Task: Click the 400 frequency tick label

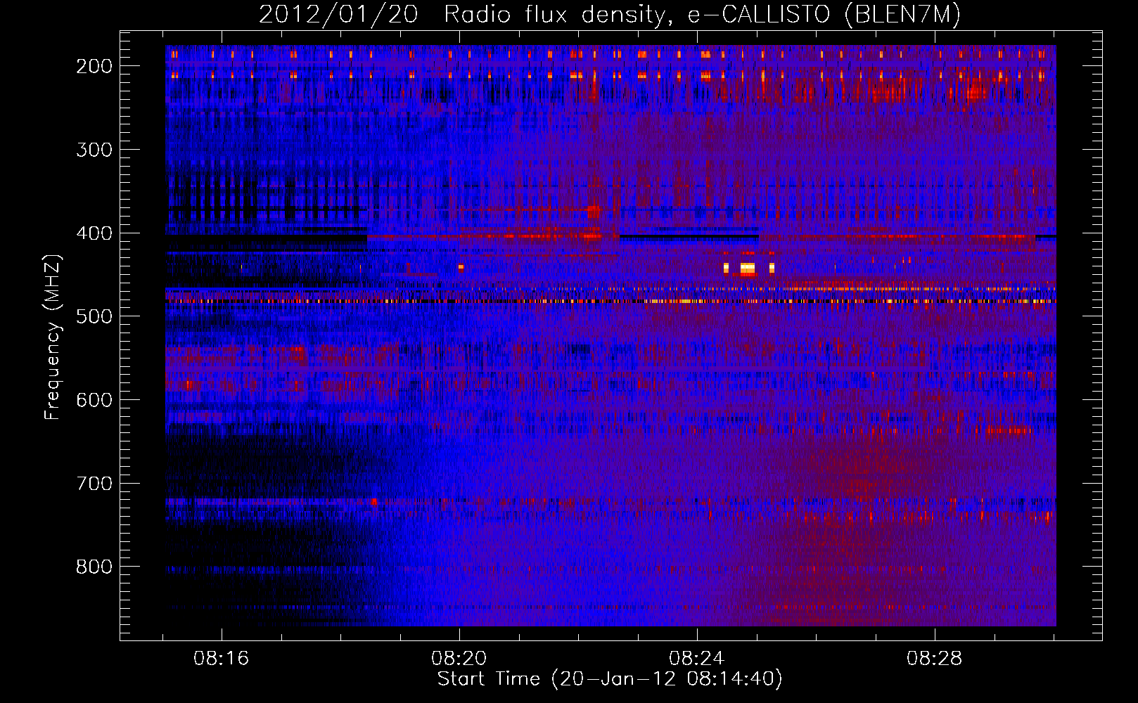Action: (x=94, y=233)
